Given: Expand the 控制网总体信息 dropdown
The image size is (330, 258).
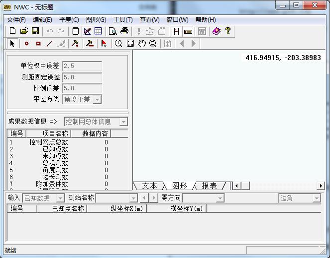Looking at the screenshot, I should click(123, 122).
